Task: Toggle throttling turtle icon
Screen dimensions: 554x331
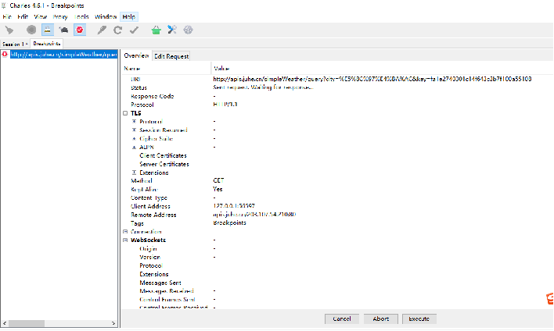Action: point(63,30)
